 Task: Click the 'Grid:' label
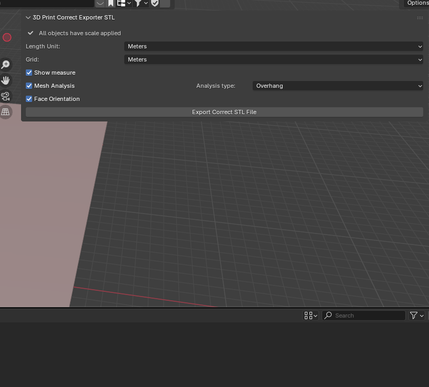32,59
